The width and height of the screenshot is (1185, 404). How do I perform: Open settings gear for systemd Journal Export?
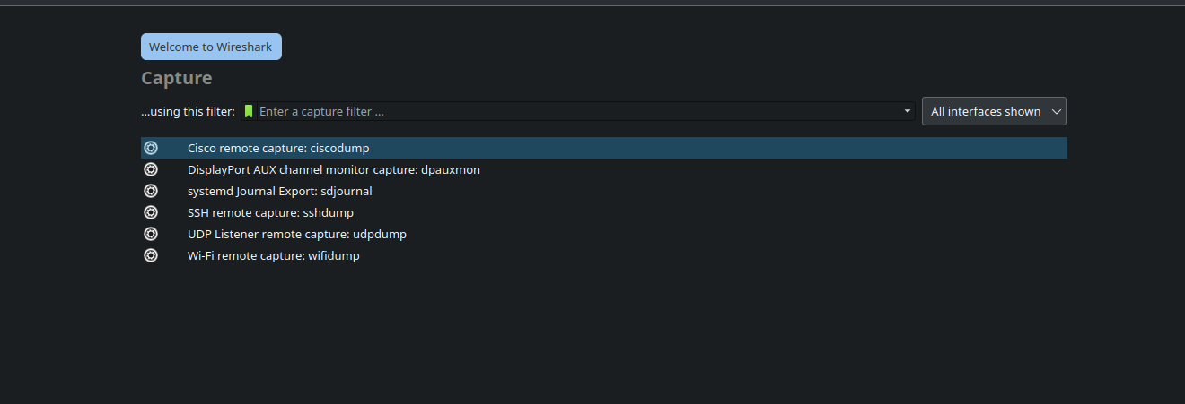click(151, 191)
